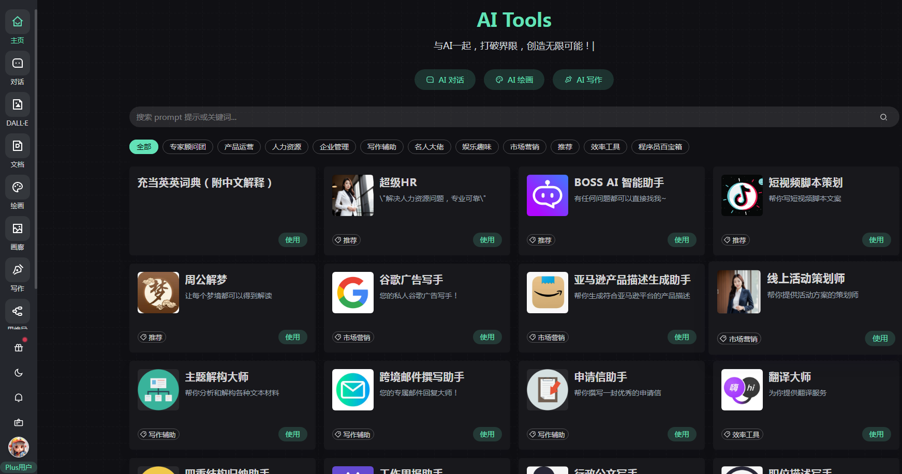The height and width of the screenshot is (474, 902).
Task: Select the 全部 category filter
Action: click(x=144, y=147)
